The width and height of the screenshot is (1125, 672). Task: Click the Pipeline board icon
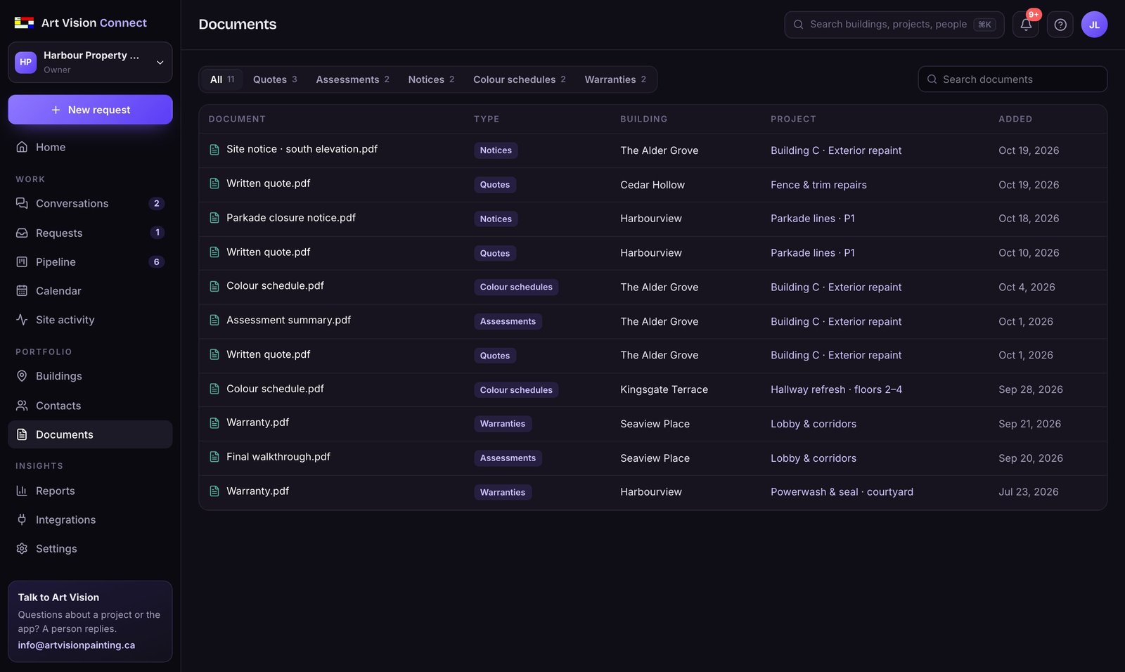(22, 261)
